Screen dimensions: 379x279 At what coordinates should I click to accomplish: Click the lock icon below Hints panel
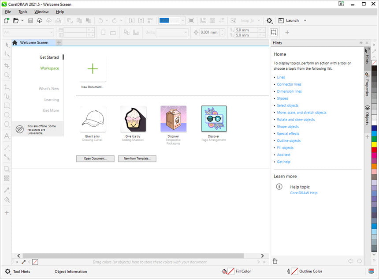point(275,261)
